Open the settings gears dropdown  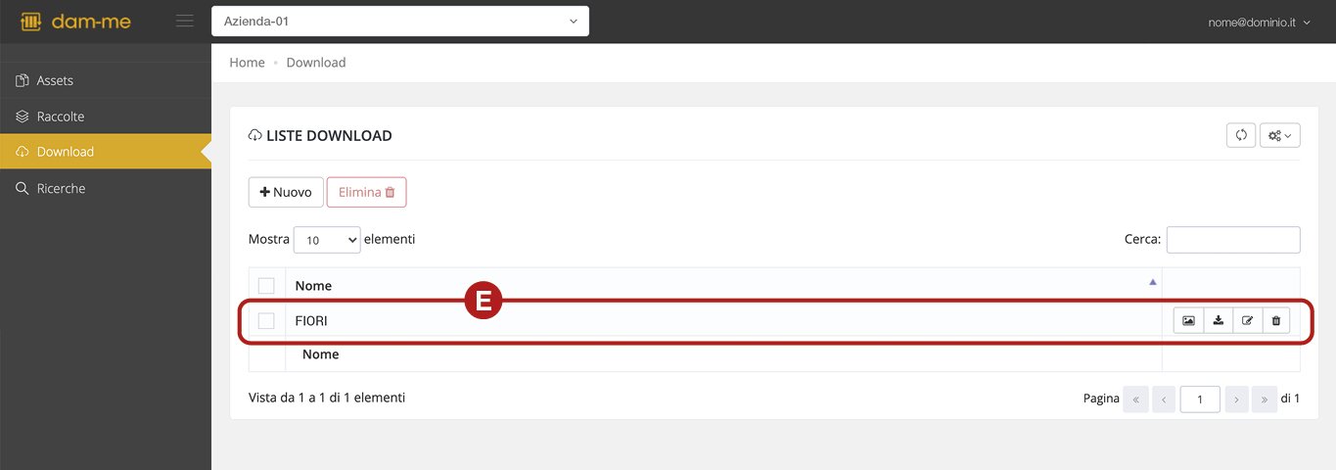click(x=1280, y=135)
